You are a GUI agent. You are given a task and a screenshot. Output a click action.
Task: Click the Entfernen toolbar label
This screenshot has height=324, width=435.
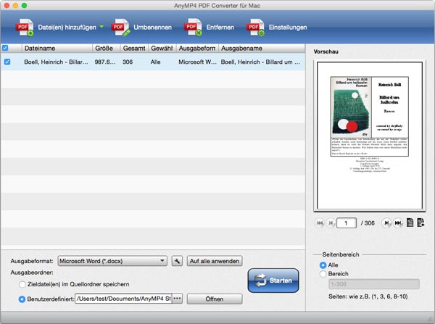[x=220, y=28]
